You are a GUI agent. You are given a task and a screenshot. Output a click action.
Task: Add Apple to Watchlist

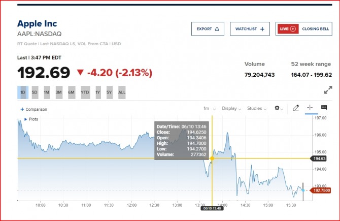coord(250,29)
